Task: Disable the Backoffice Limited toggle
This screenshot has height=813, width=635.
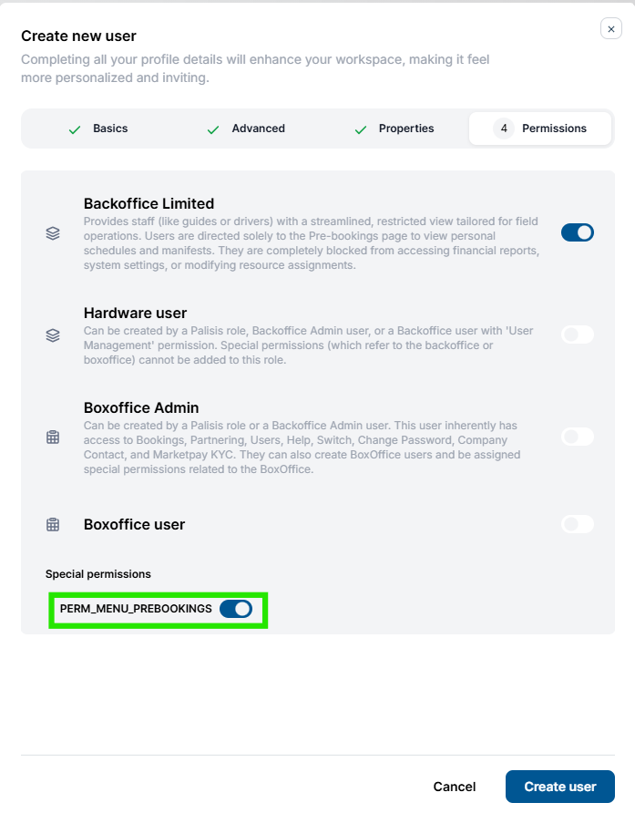Action: coord(578,232)
